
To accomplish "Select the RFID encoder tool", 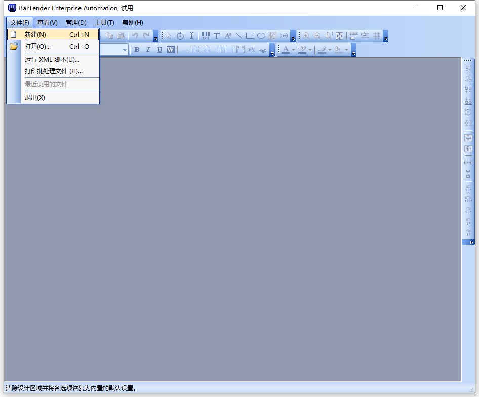I will [x=284, y=36].
